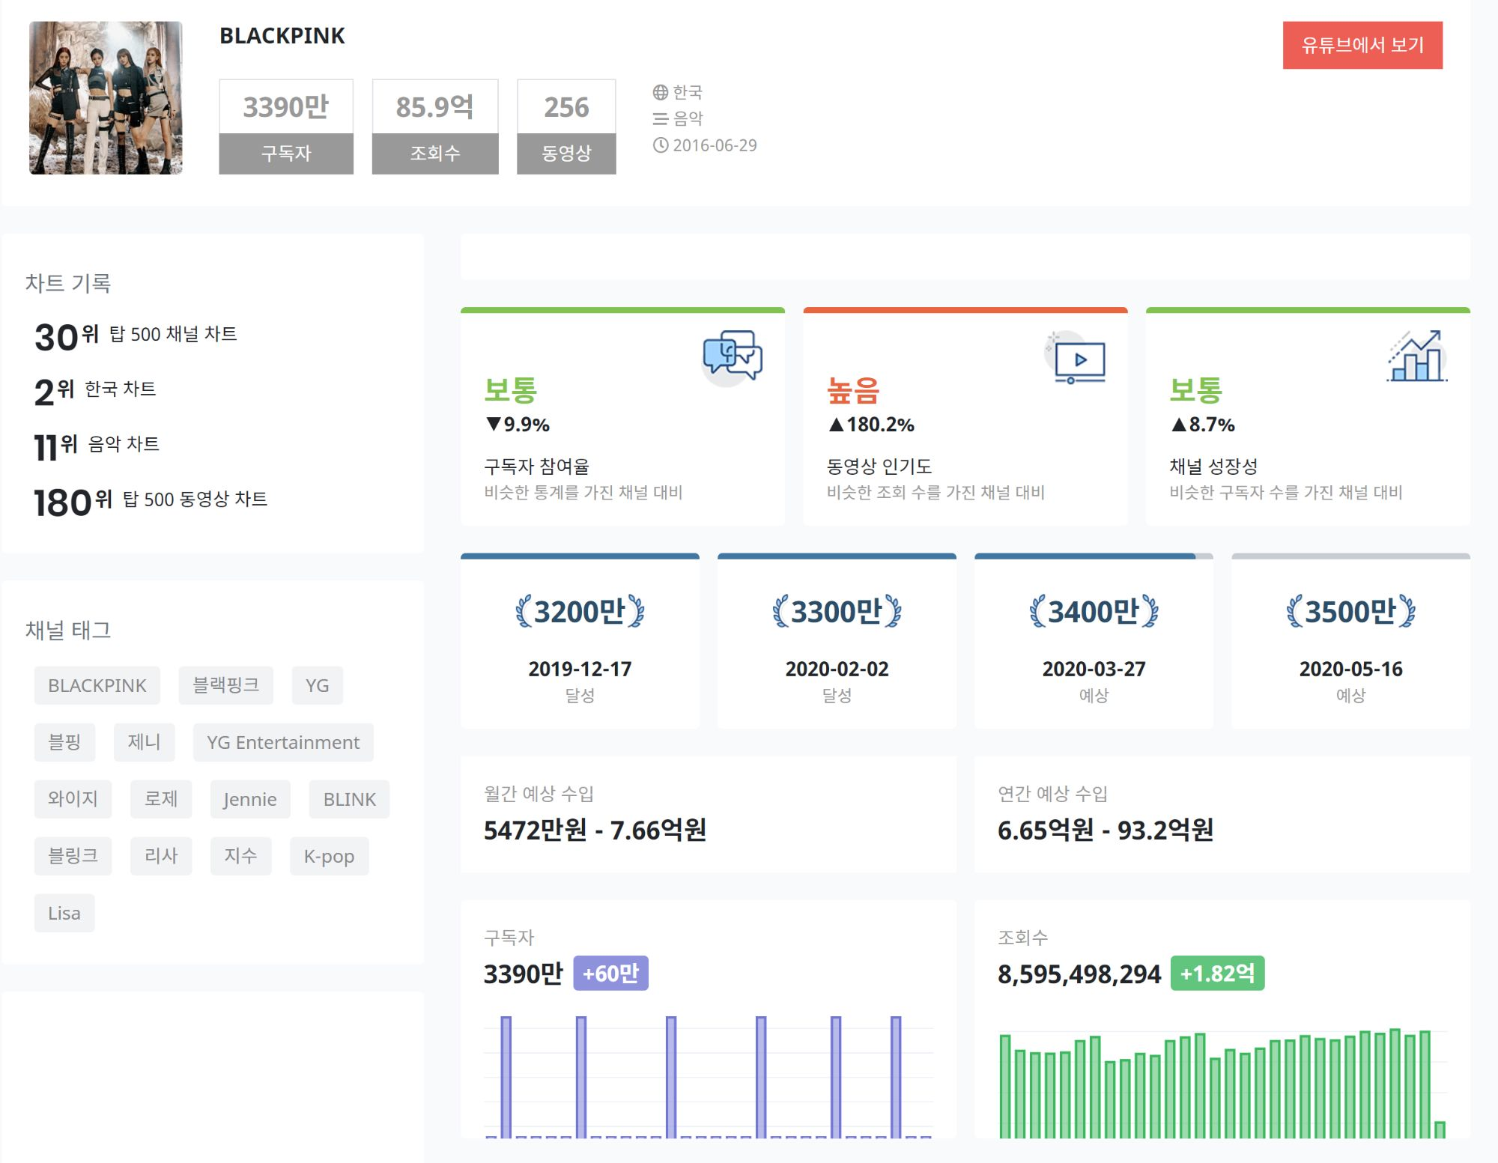Select the 3390만 구독자 stat box

click(x=286, y=127)
